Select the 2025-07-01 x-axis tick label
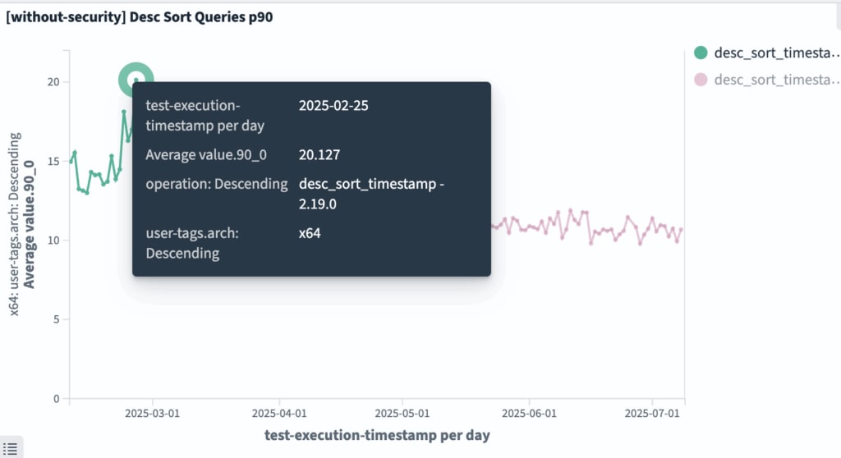 pos(652,414)
